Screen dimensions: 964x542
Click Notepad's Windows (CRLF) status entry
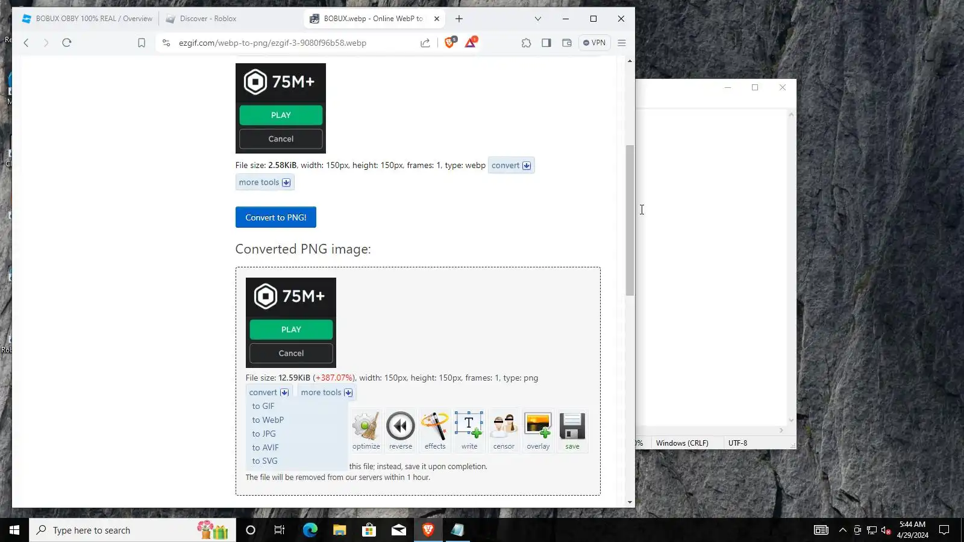tap(682, 443)
